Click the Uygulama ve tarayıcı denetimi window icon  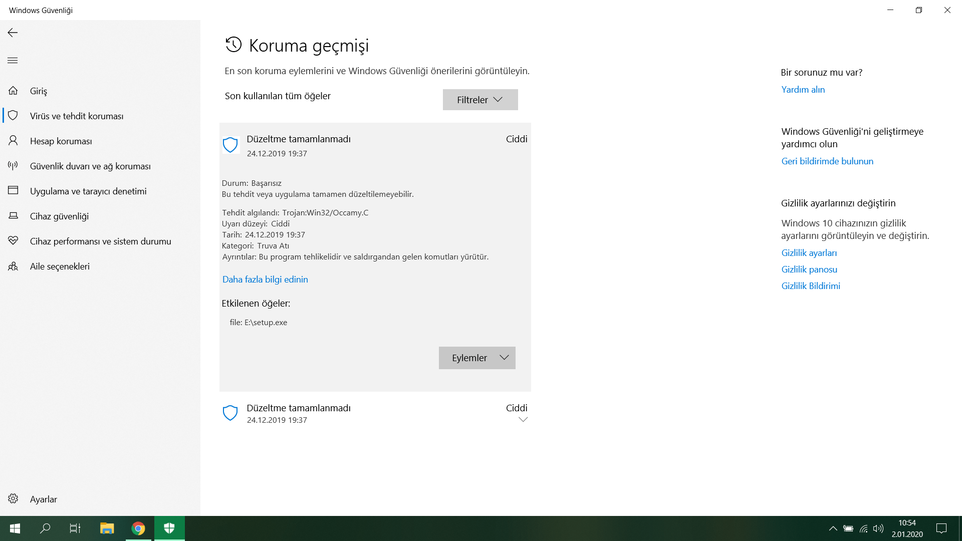pos(13,190)
